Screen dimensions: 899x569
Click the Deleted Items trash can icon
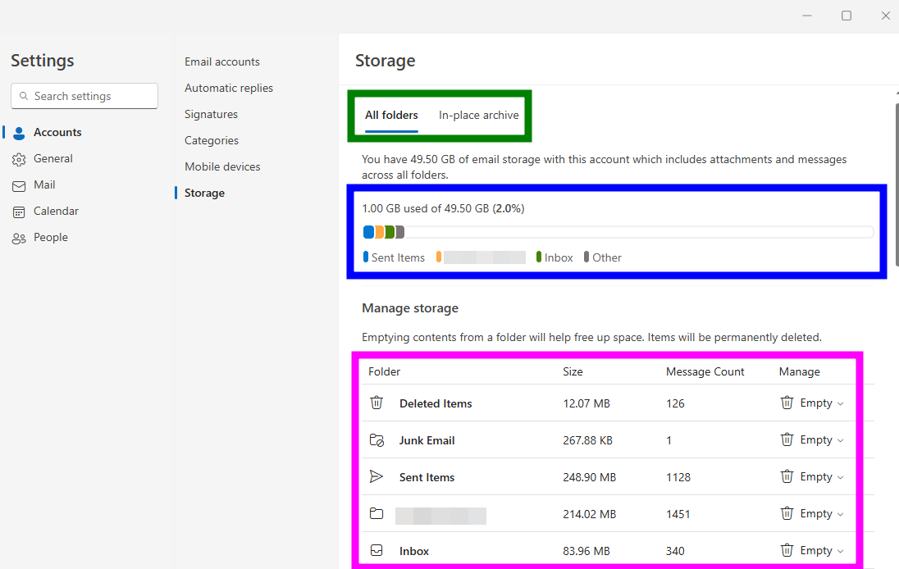(376, 403)
